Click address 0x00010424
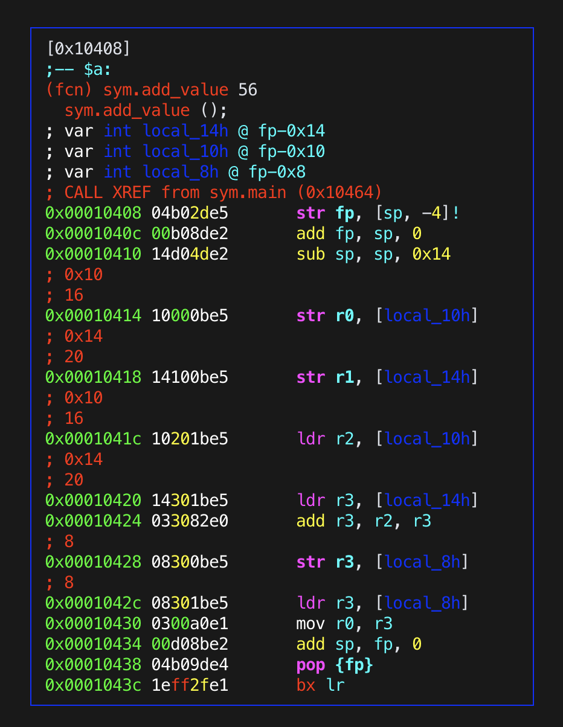The width and height of the screenshot is (563, 727). point(94,521)
